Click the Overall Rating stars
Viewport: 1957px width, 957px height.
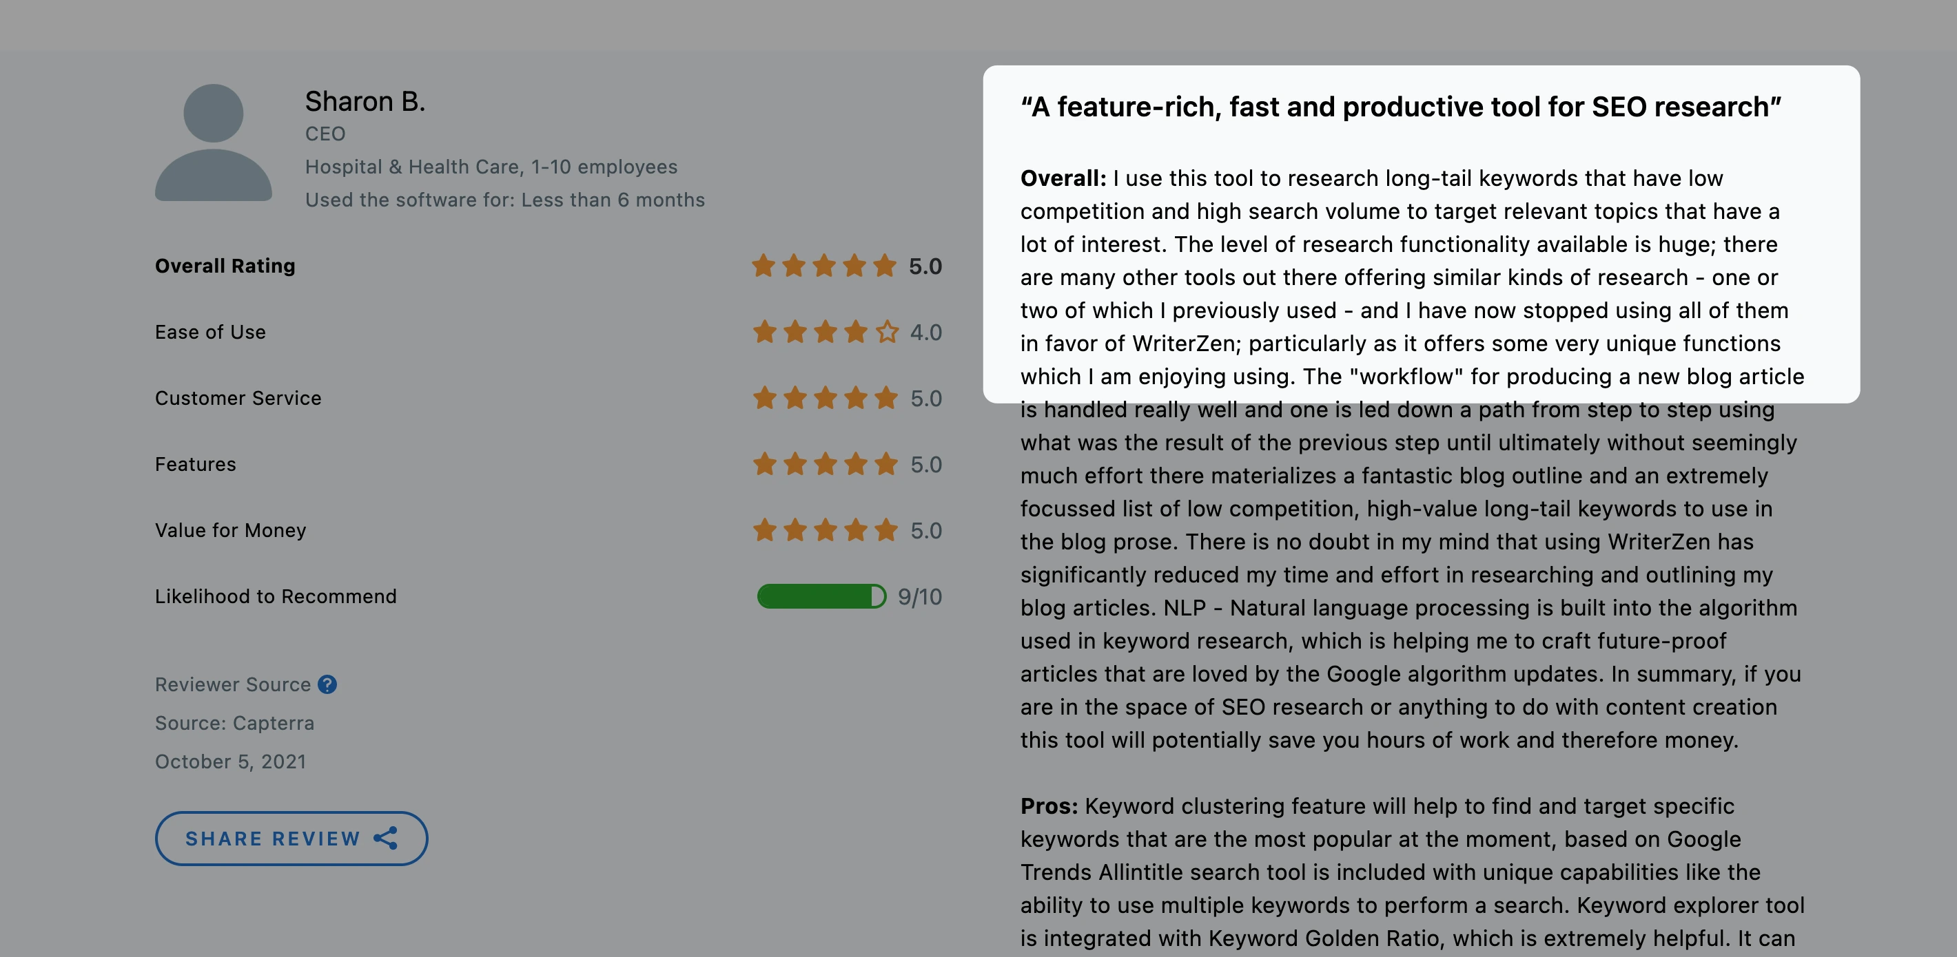[824, 266]
